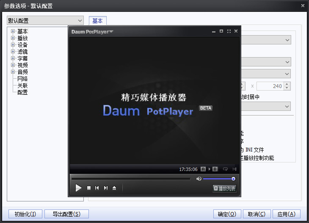Close the 参数选项 dialog window
Viewport: 309px width, 223px height.
tap(303, 6)
